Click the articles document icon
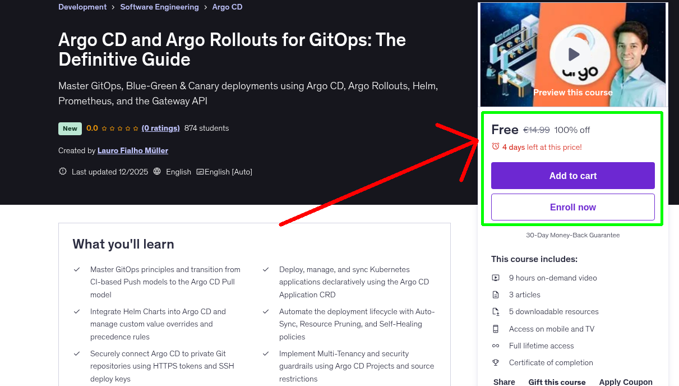679x386 pixels. click(x=496, y=295)
